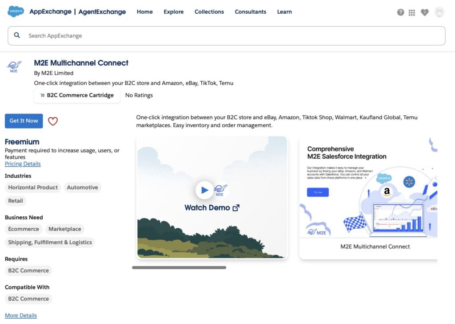Image resolution: width=455 pixels, height=324 pixels.
Task: Click the search magnifier icon
Action: [x=17, y=35]
